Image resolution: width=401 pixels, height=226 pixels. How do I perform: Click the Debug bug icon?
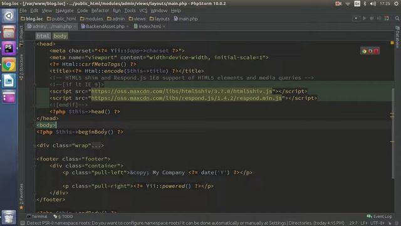point(372,18)
